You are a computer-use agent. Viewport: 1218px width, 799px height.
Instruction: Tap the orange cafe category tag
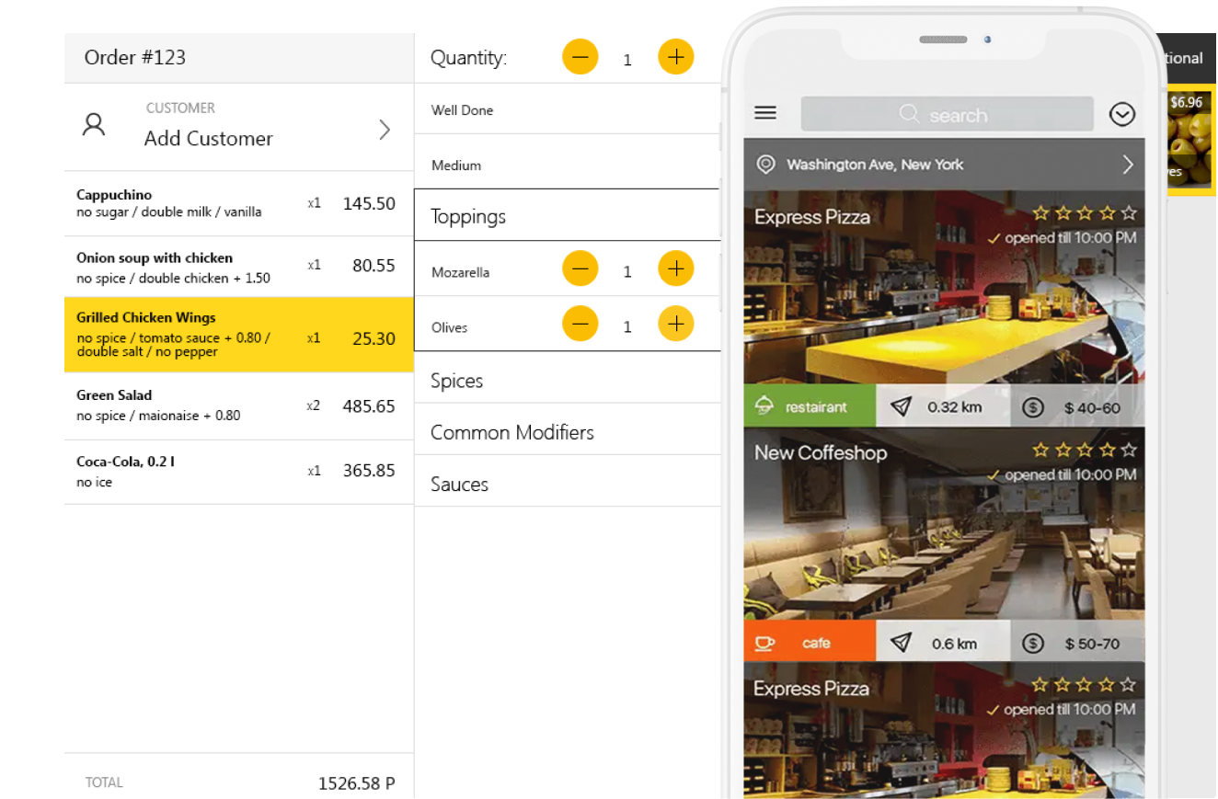pos(810,642)
